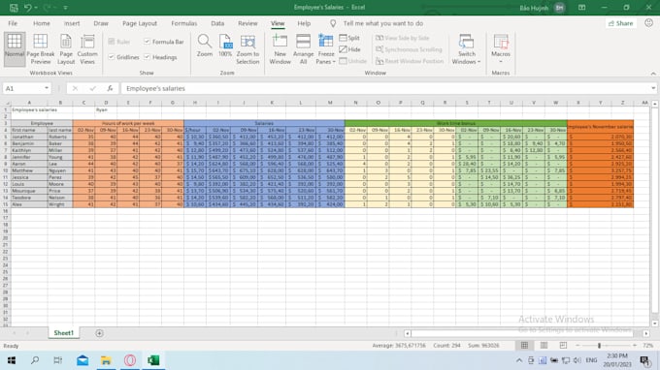Viewport: 660px width, 370px height.
Task: Click the Share button
Action: 620,23
